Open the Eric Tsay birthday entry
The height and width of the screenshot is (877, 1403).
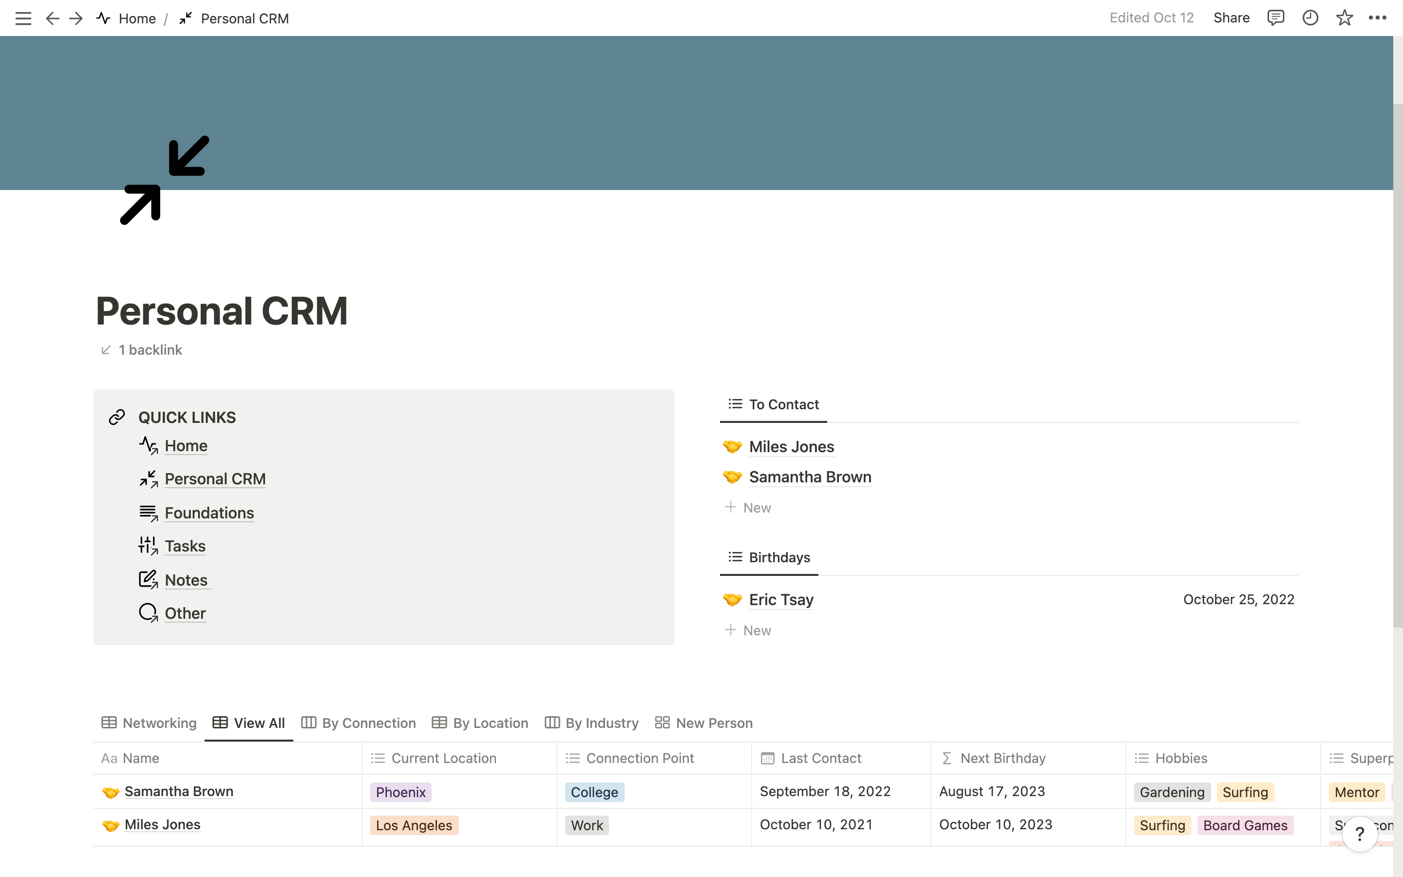[781, 600]
